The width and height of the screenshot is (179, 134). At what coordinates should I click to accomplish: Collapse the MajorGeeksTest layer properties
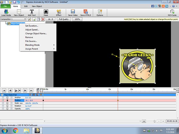2,95
